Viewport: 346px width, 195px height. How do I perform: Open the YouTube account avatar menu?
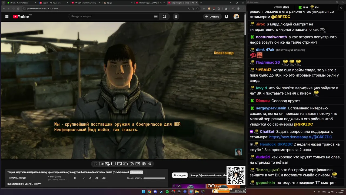[x=236, y=17]
